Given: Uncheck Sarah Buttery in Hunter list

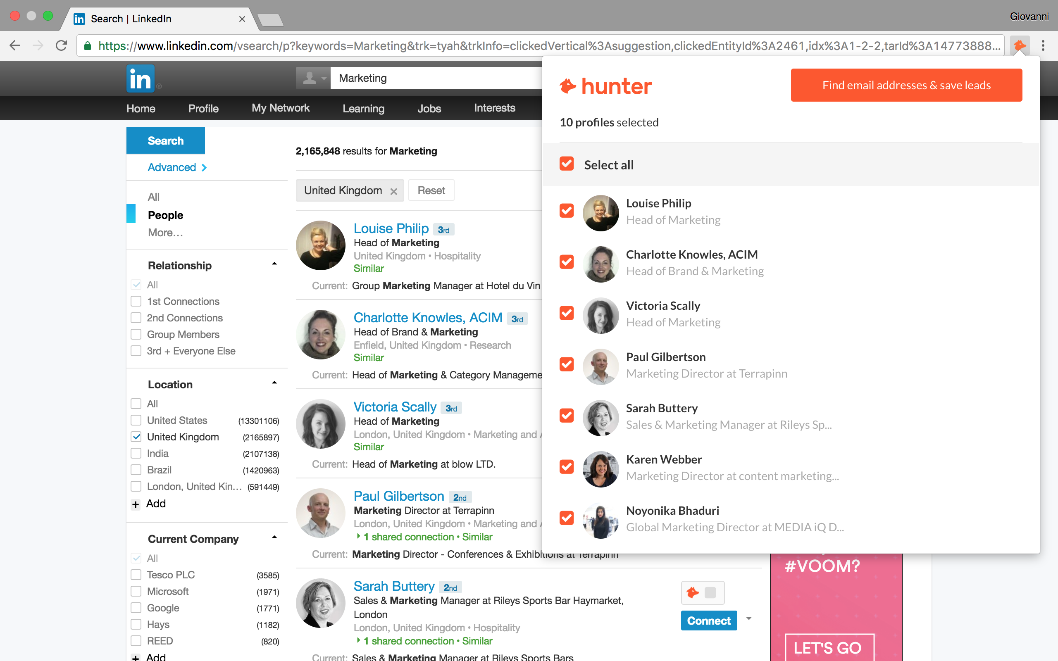Looking at the screenshot, I should [x=567, y=415].
